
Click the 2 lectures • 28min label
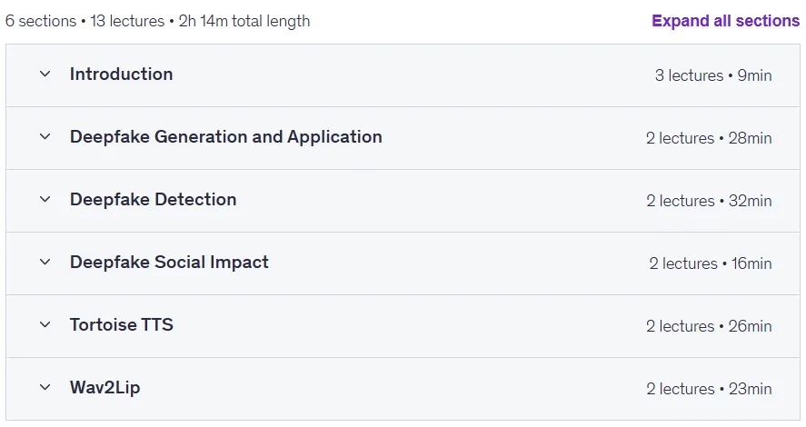709,138
